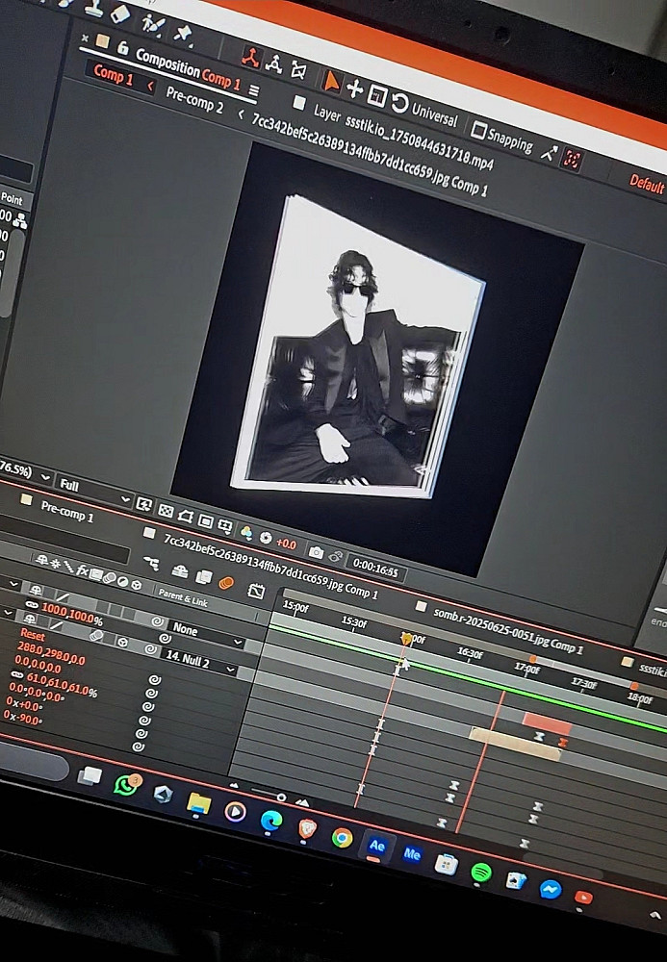
Task: Toggle the Layer checkbox in toolbar
Action: click(299, 102)
